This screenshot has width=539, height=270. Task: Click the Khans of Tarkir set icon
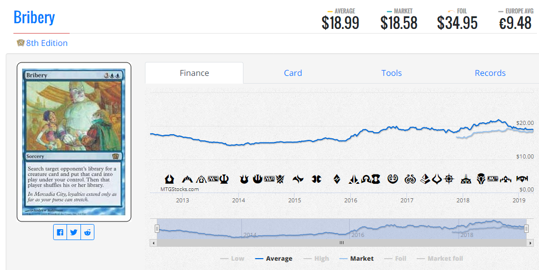(x=280, y=179)
